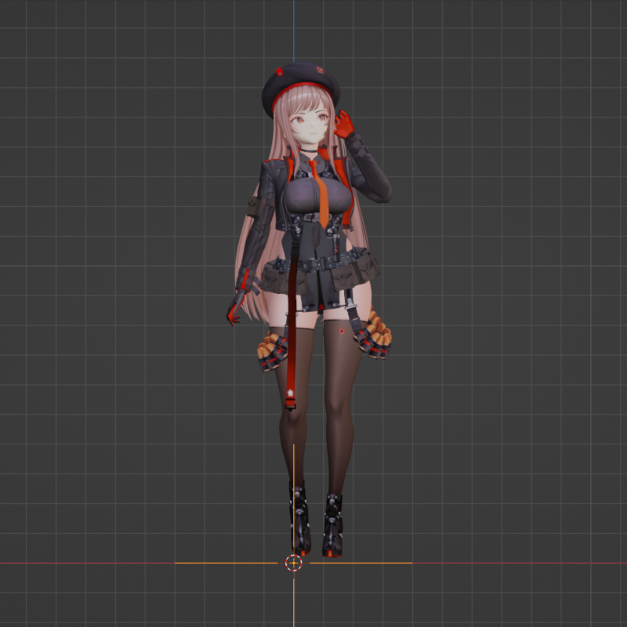The height and width of the screenshot is (627, 627).
Task: Select the character's orange necktie
Action: (x=321, y=194)
